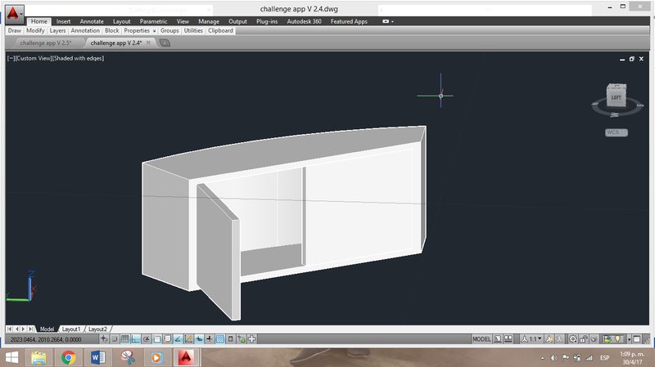Click the Workspace Switching gear icon
Viewport: 655px width, 367px height.
pos(572,338)
